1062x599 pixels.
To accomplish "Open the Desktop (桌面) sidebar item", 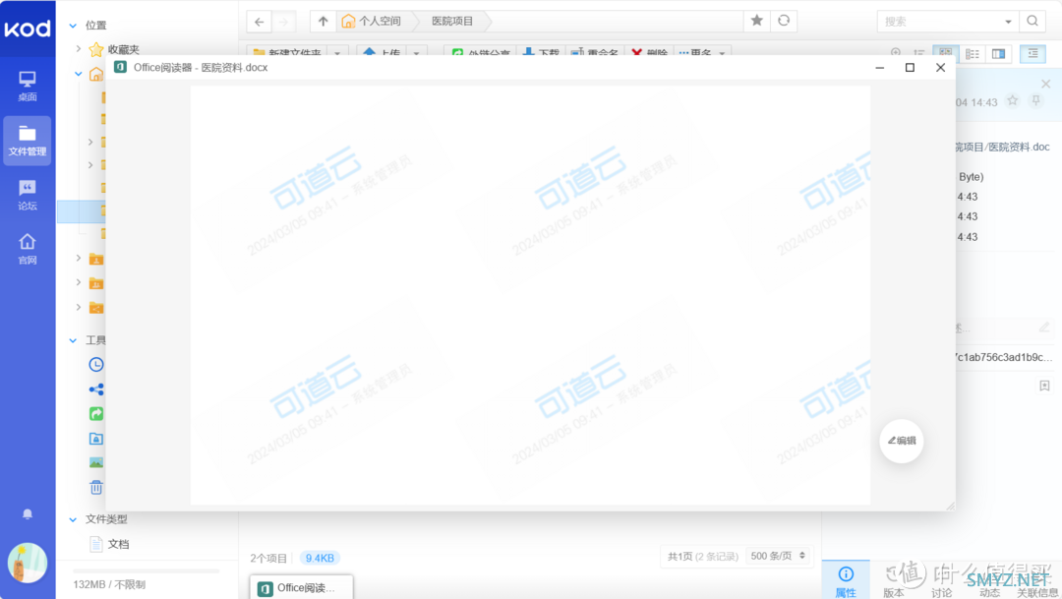I will 28,86.
